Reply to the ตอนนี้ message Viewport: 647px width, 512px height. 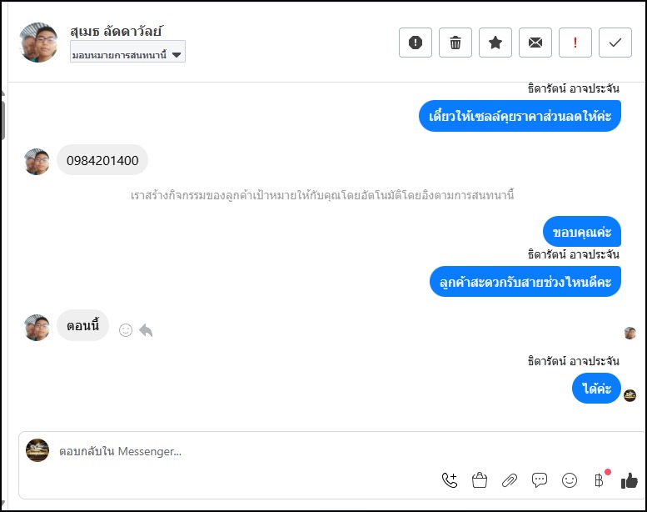point(147,330)
